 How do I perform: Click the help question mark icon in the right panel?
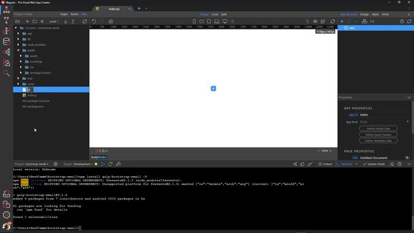(x=402, y=21)
